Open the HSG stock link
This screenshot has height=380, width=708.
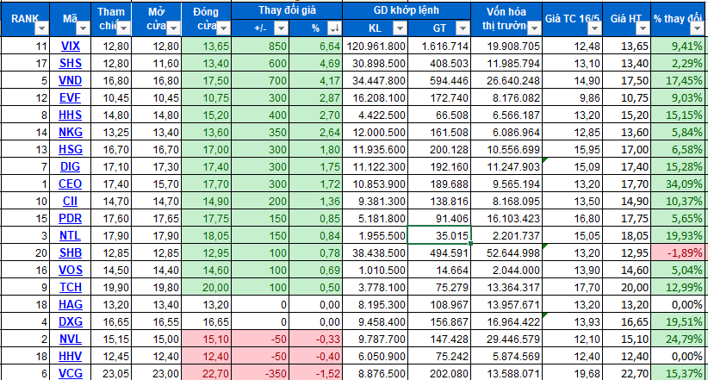click(x=71, y=149)
